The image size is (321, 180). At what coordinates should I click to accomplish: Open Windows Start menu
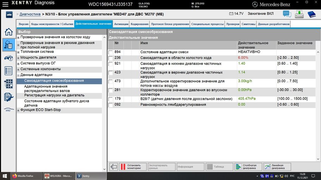click(5, 176)
